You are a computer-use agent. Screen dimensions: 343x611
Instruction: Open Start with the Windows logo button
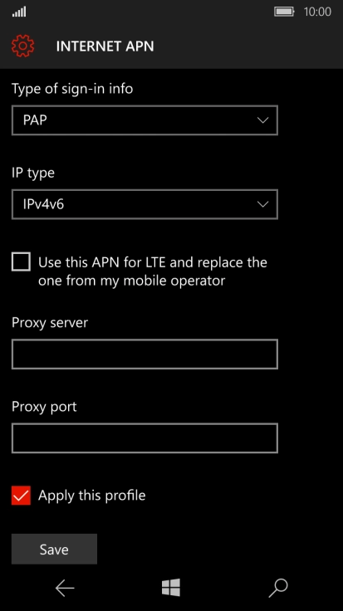171,587
